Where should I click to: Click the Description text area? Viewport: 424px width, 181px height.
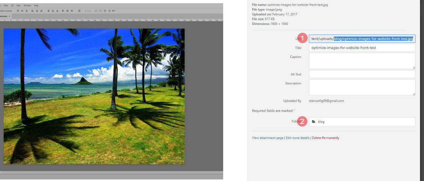coord(362,87)
